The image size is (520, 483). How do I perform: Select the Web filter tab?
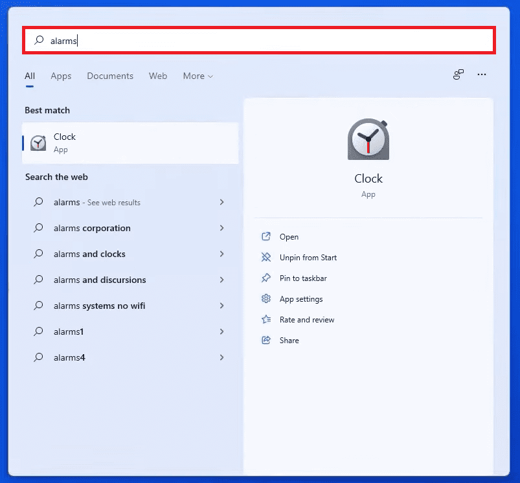tap(158, 76)
